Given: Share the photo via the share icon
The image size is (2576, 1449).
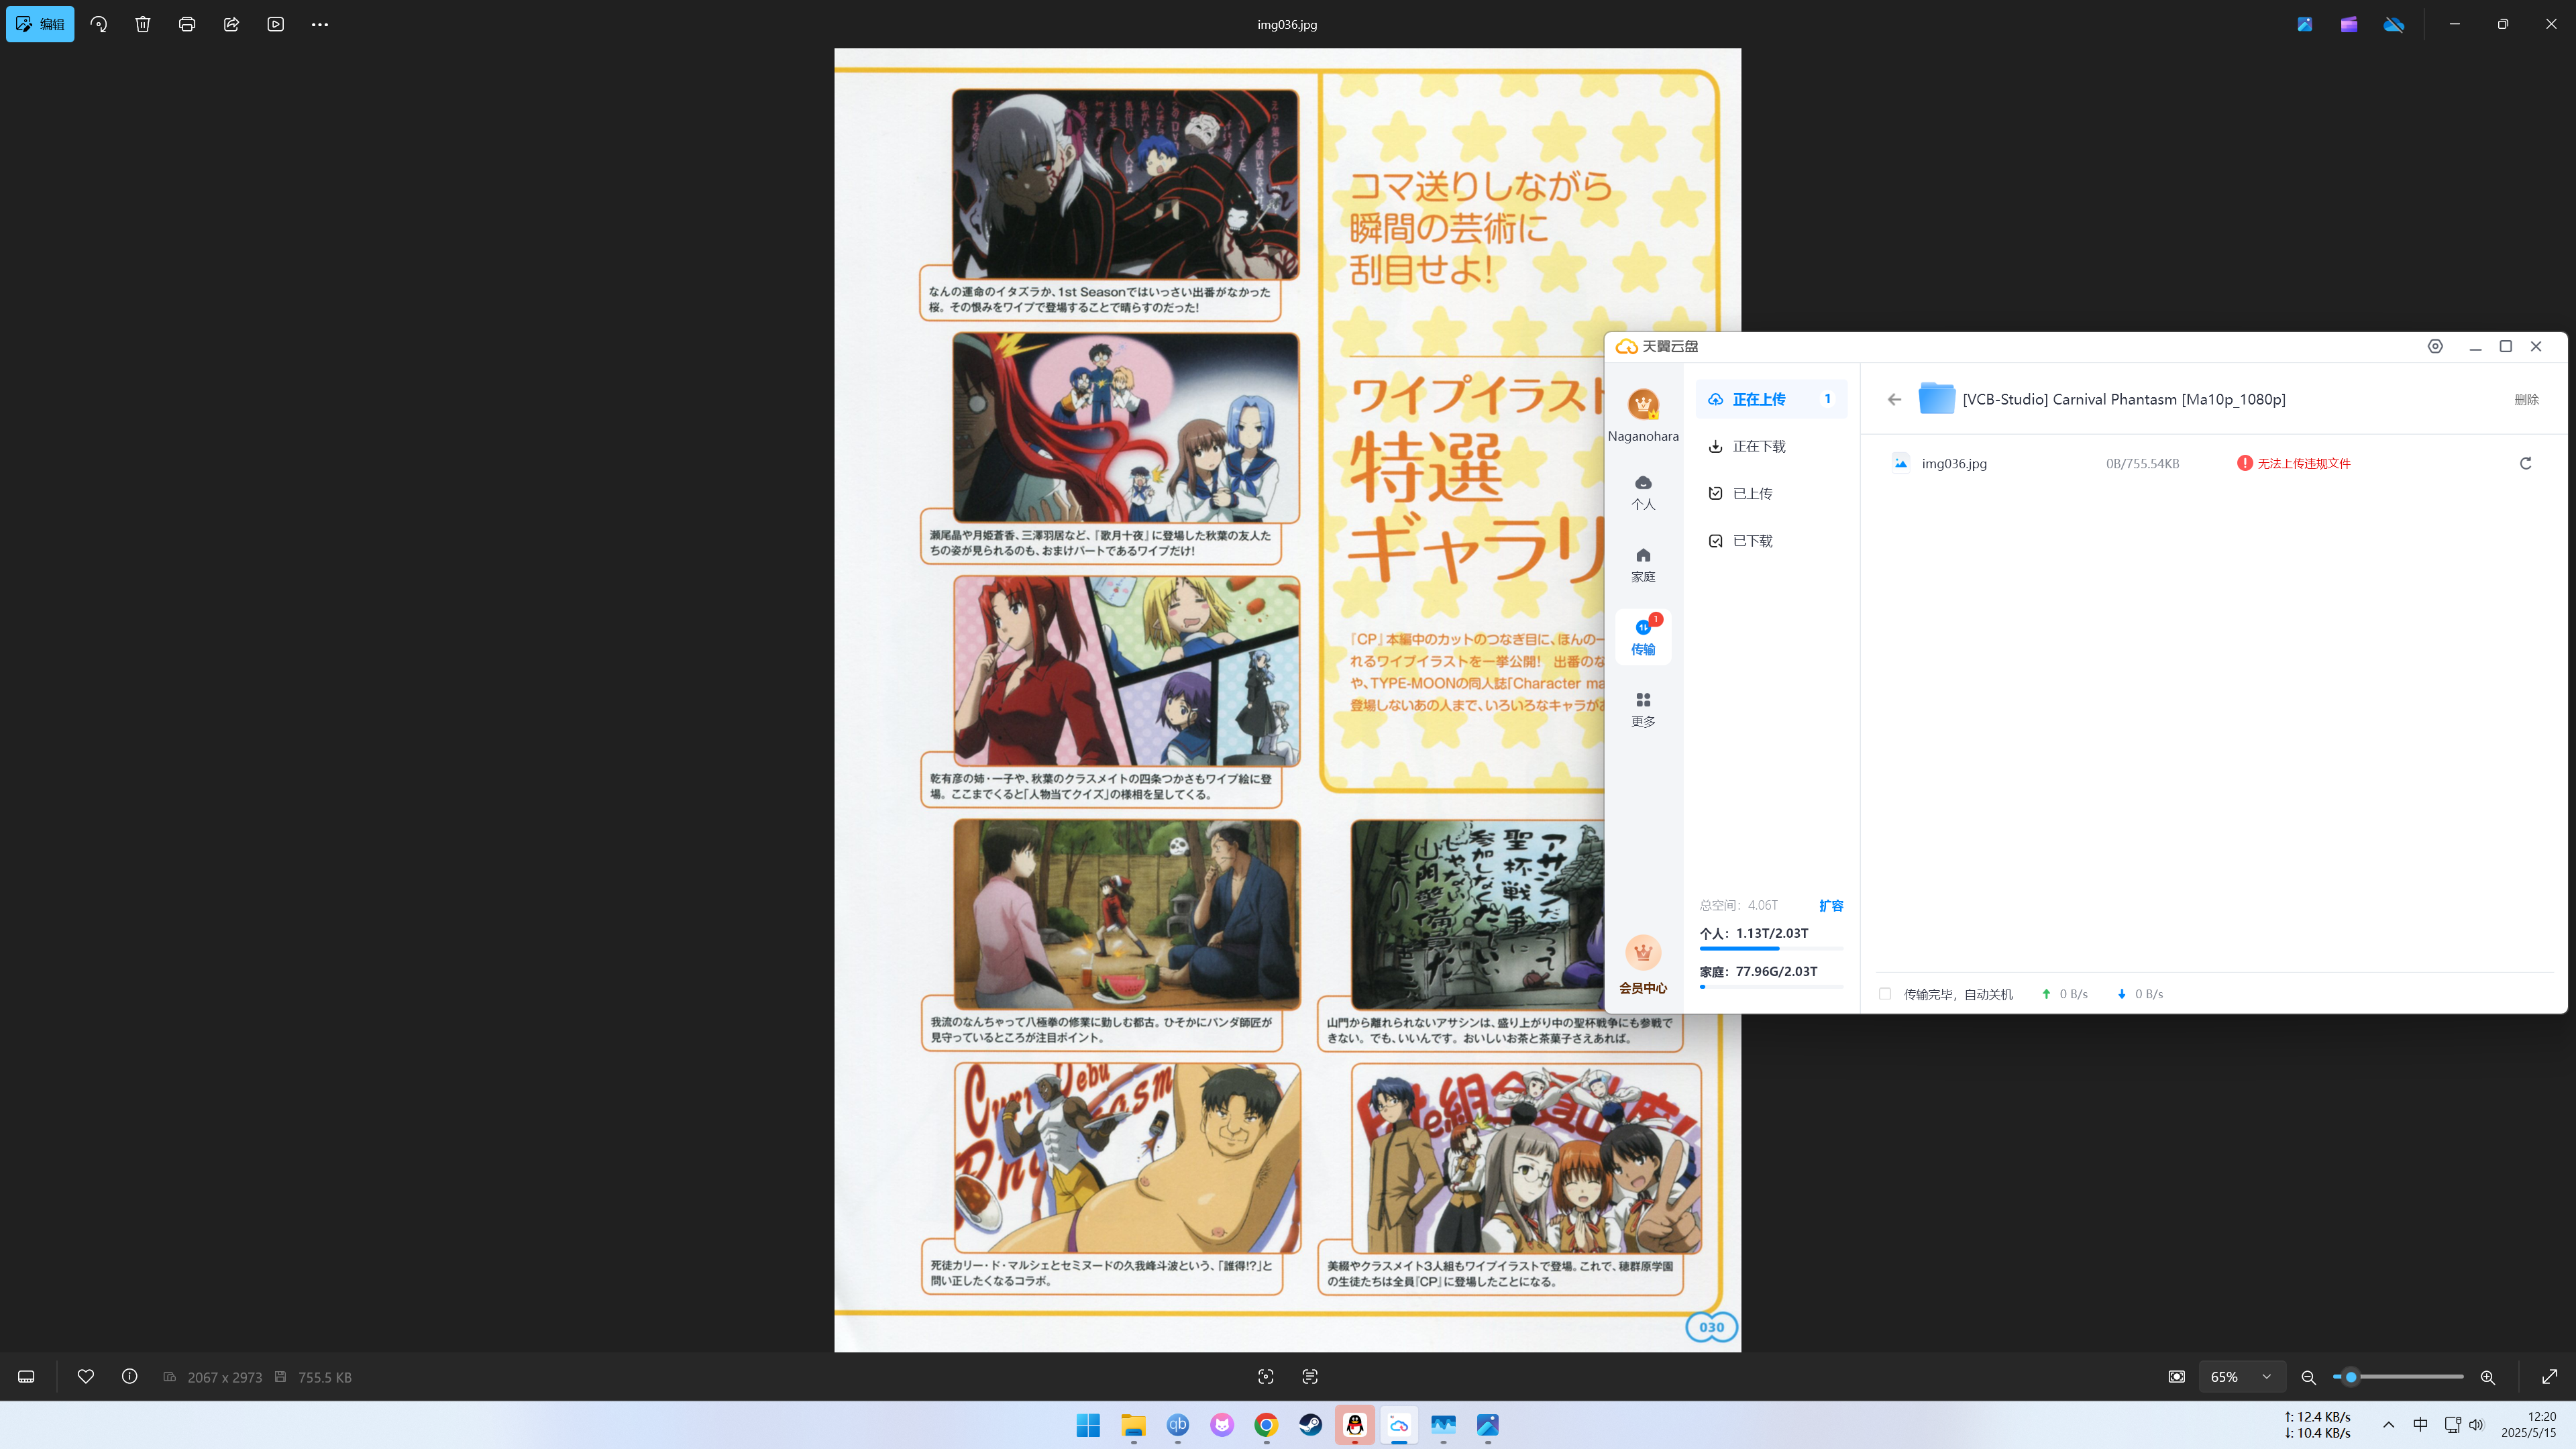Looking at the screenshot, I should point(231,24).
